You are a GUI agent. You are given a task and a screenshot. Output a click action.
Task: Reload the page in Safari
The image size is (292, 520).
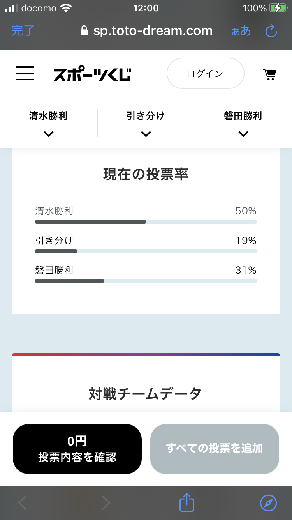click(x=271, y=31)
